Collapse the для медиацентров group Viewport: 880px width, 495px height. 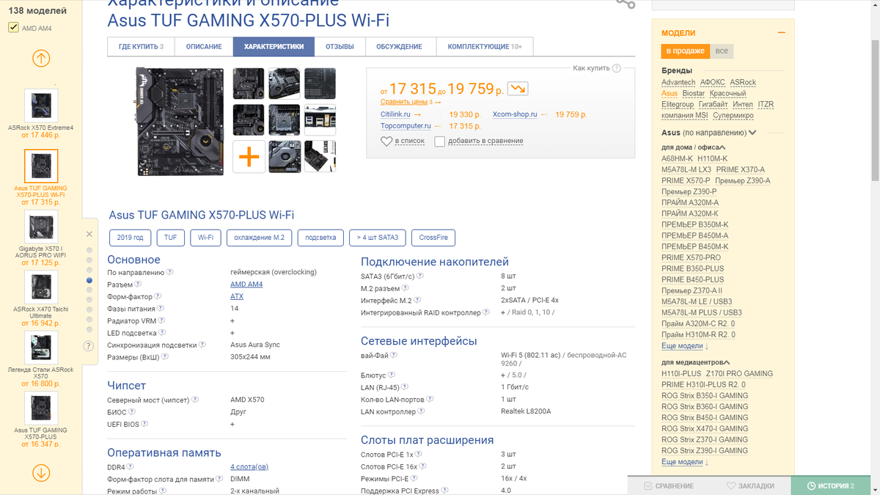727,362
